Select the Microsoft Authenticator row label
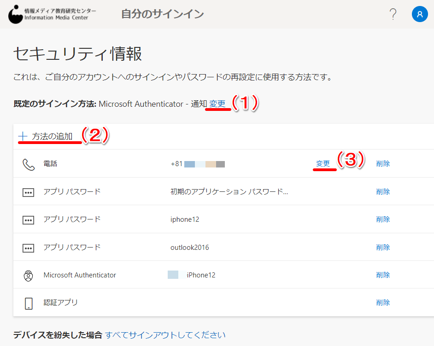Viewport: 434px width, 346px height. click(x=80, y=275)
